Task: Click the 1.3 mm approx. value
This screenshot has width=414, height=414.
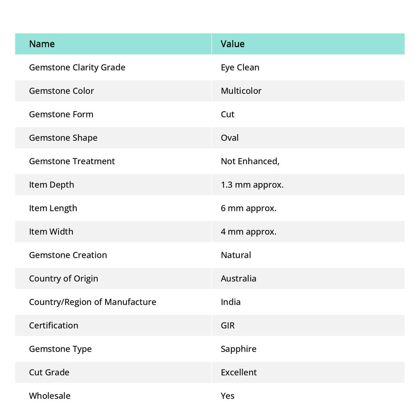Action: point(252,185)
